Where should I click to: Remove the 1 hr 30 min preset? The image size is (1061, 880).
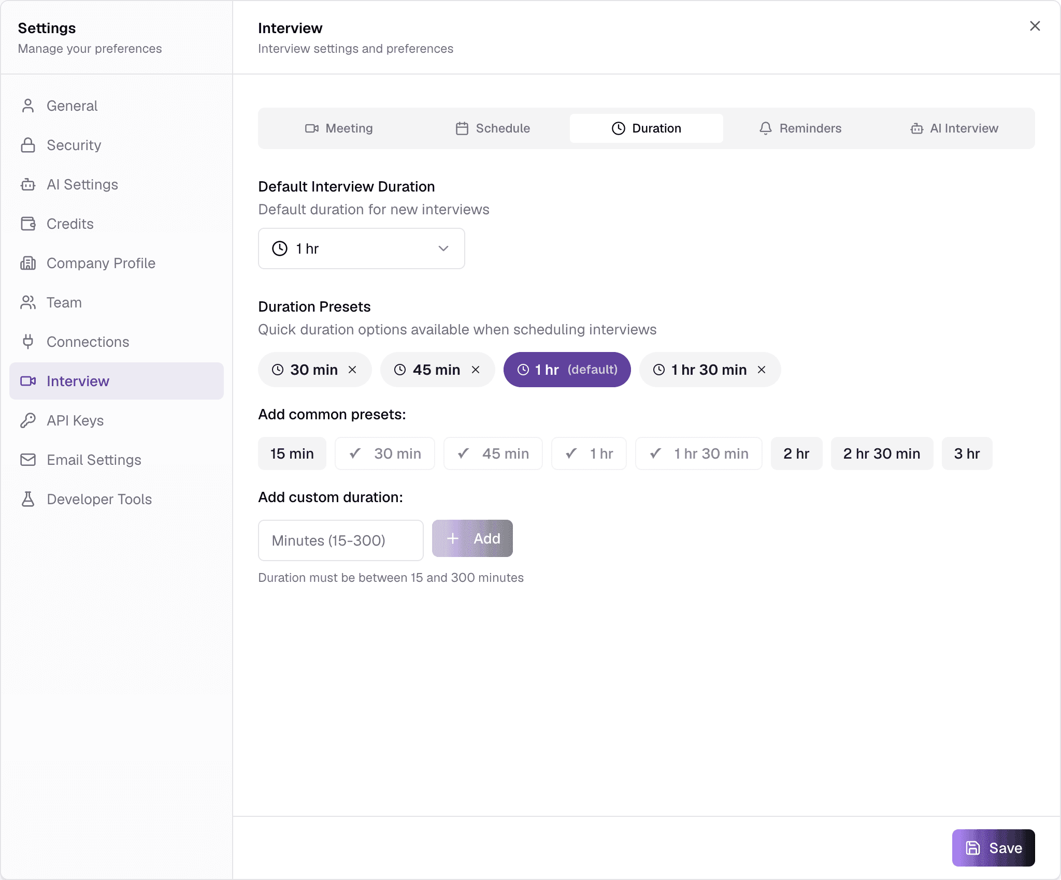762,370
